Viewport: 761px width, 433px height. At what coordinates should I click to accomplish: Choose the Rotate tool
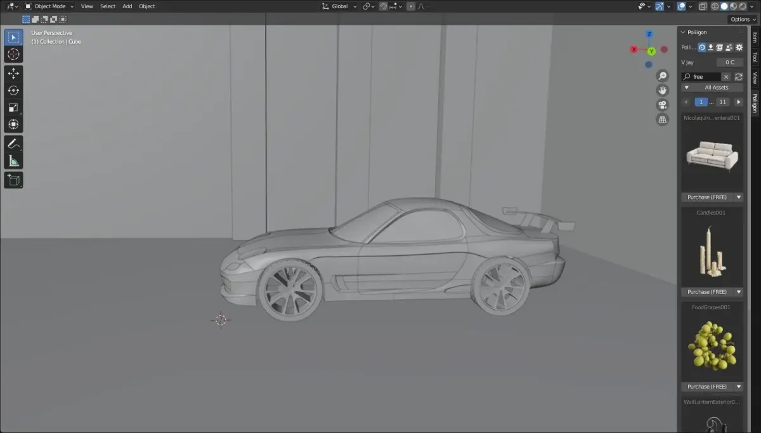pyautogui.click(x=13, y=91)
